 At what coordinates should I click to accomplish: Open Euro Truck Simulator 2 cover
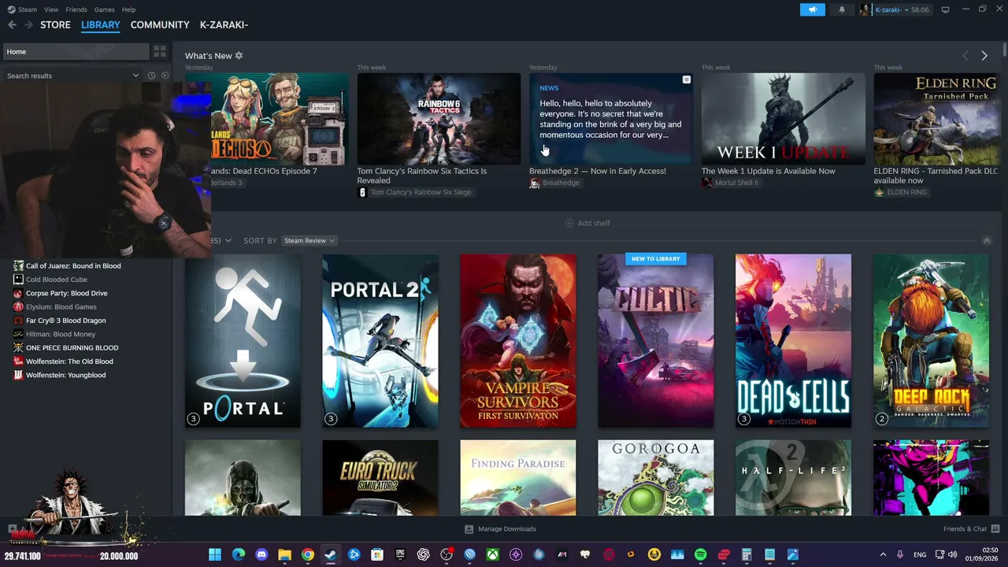pyautogui.click(x=380, y=478)
